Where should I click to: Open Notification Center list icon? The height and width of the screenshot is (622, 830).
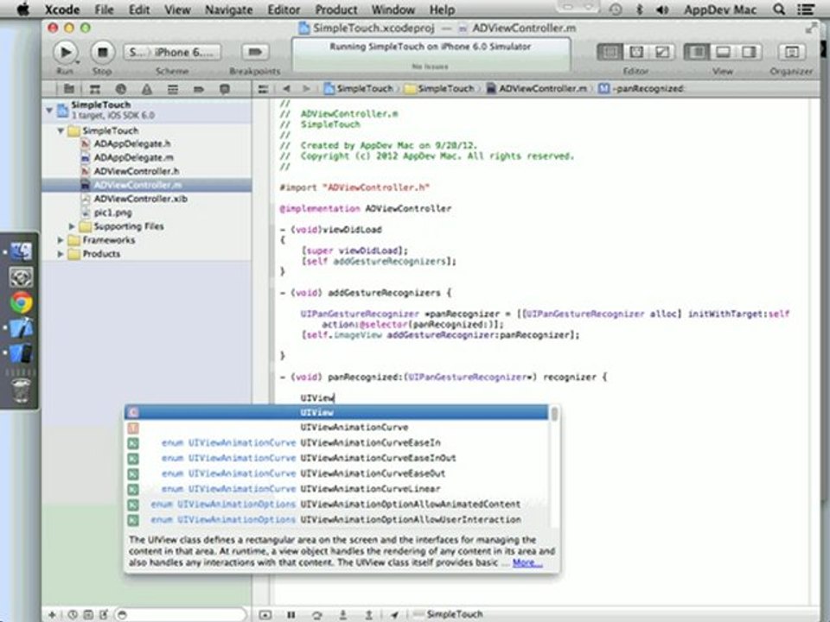[806, 10]
